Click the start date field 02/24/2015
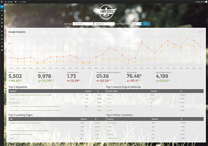 83,24
